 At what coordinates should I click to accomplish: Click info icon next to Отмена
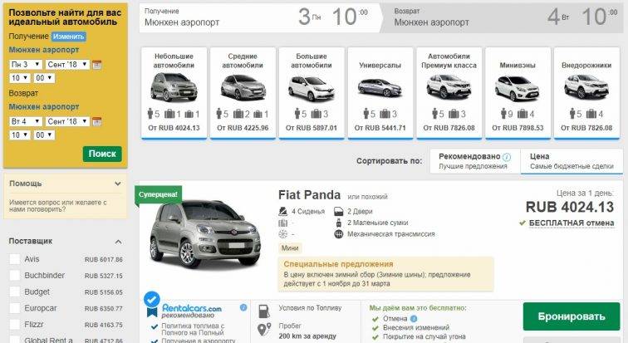tap(414, 319)
